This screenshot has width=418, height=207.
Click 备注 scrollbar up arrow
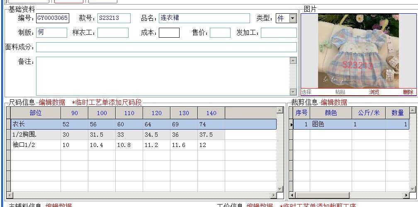click(x=293, y=61)
